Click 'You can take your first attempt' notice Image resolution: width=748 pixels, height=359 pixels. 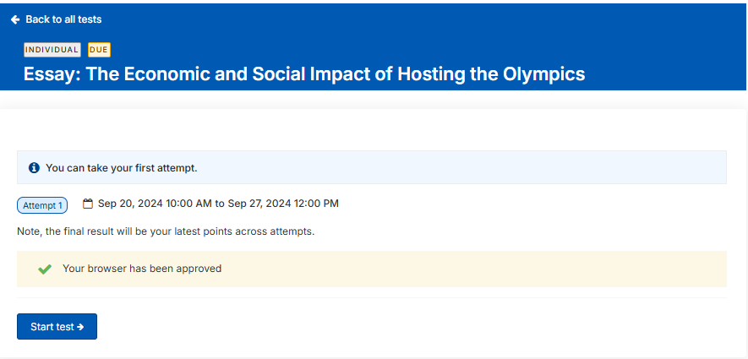(122, 168)
